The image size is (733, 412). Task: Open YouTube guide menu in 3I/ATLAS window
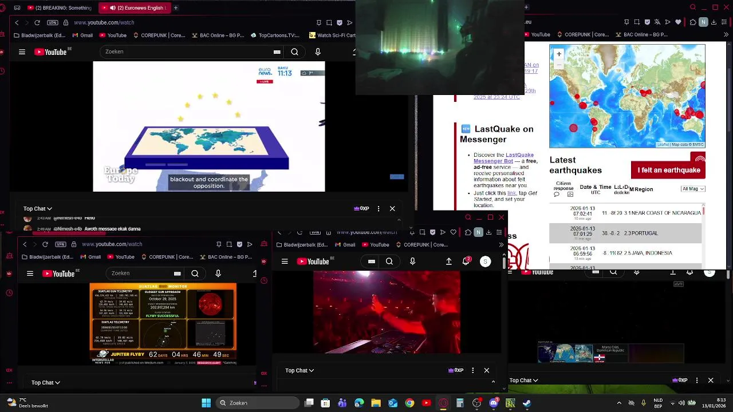tap(30, 274)
